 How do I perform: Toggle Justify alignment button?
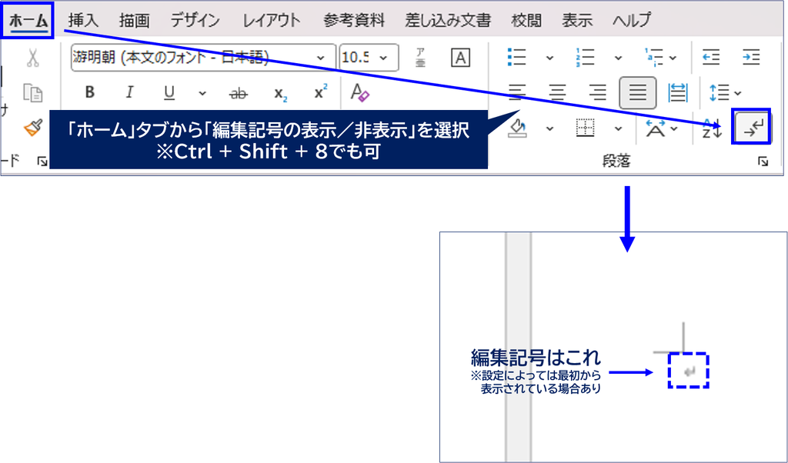638,93
